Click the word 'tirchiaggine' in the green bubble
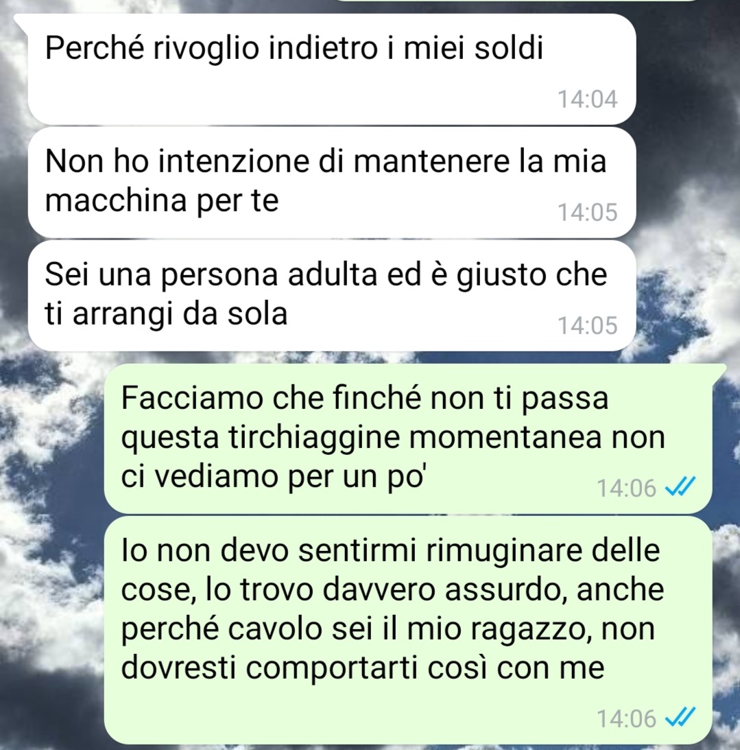This screenshot has width=740, height=750. click(314, 438)
